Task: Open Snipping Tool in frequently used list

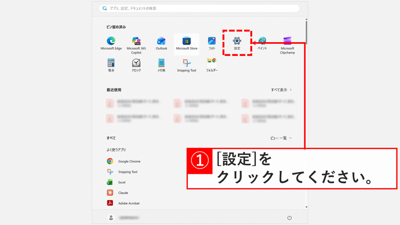Action: click(x=122, y=172)
